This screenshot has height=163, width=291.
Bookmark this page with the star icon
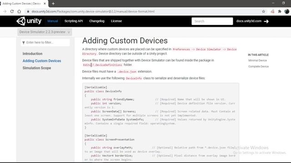[264, 11]
